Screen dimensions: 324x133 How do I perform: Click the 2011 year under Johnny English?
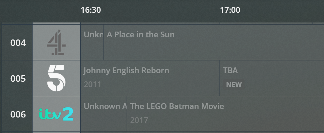click(x=92, y=84)
